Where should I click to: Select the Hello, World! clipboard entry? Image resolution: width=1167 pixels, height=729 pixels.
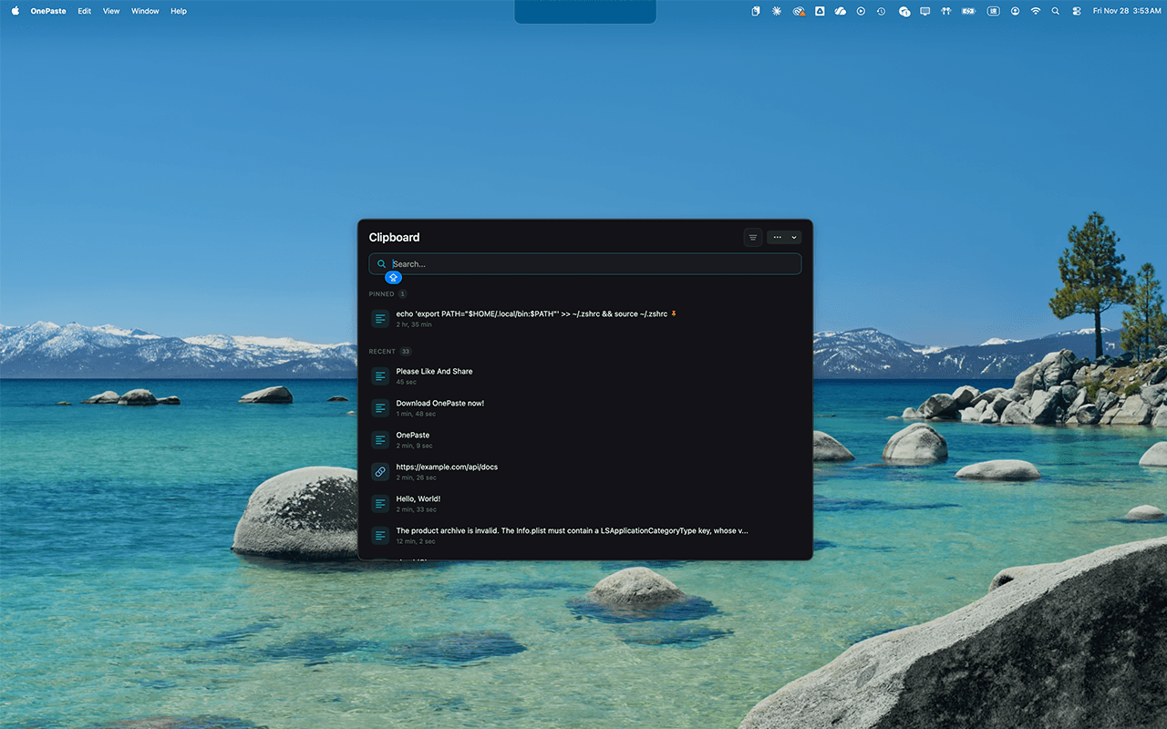[x=547, y=503]
